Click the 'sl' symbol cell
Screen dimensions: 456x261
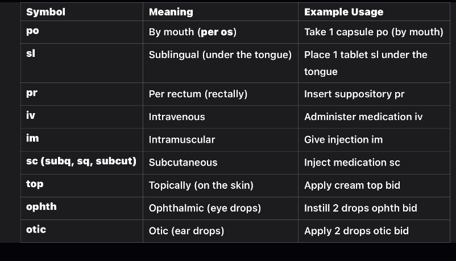point(31,54)
